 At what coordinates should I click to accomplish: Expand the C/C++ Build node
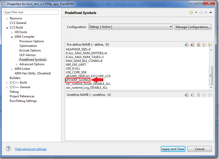point(7,83)
